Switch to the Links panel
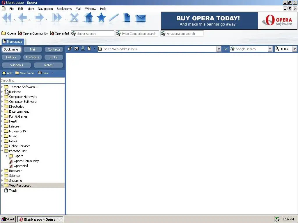Screen dimensions: 298x223 (54, 57)
